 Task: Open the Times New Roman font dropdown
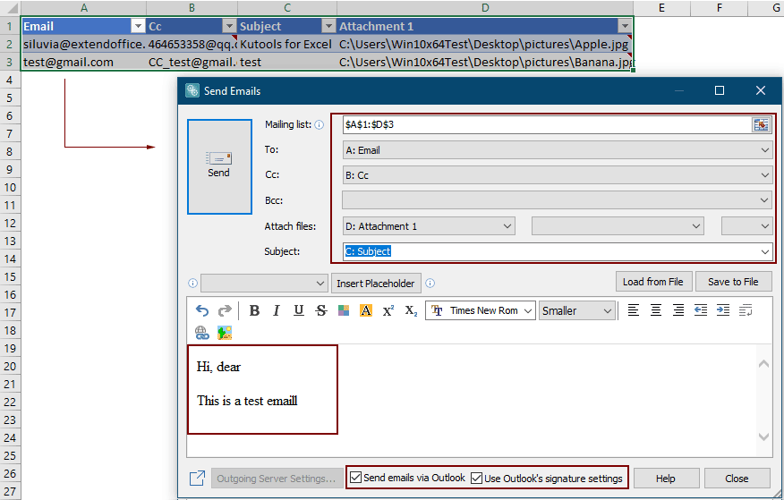526,310
